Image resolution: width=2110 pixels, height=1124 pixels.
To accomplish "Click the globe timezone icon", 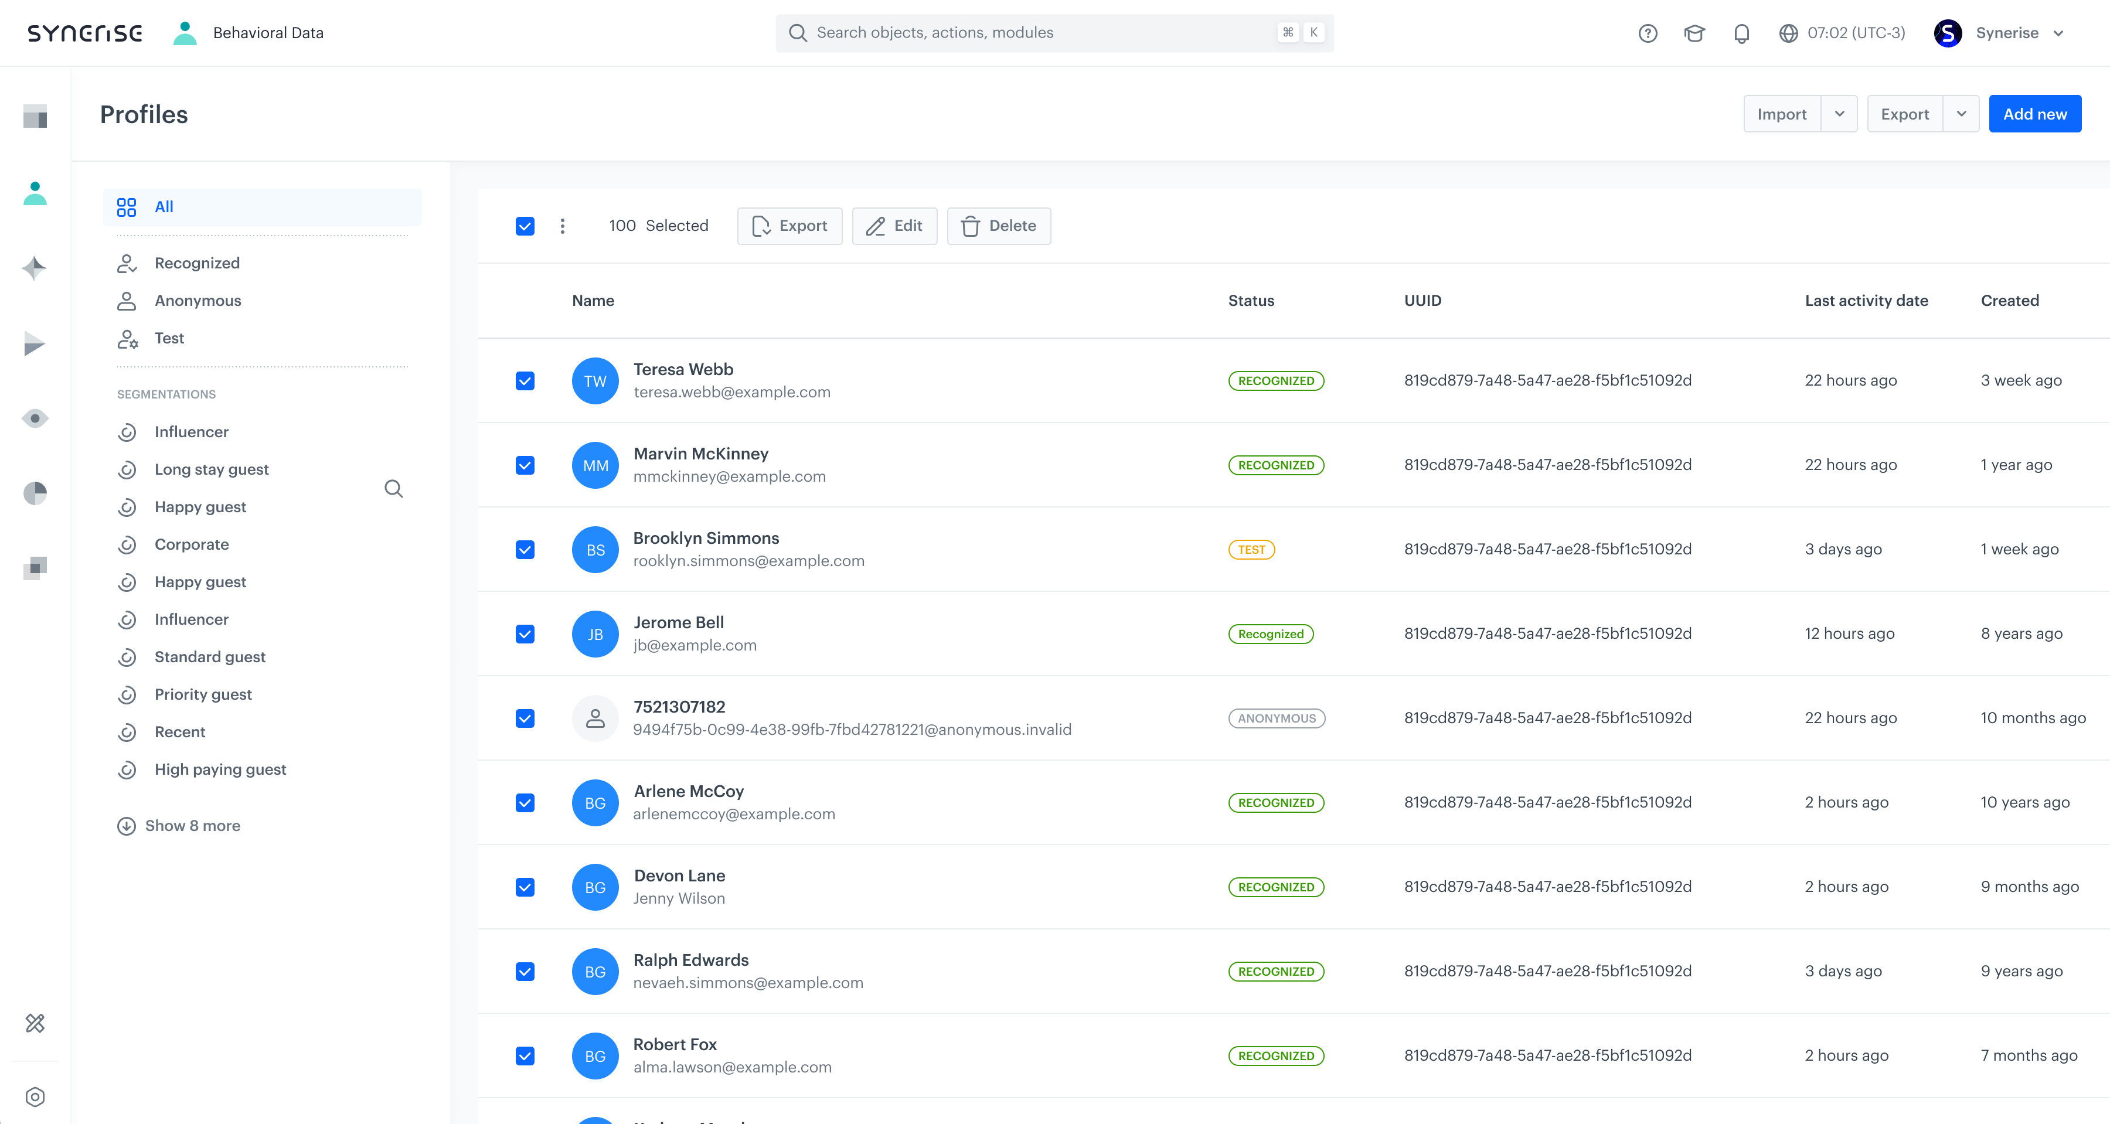I will coord(1791,33).
